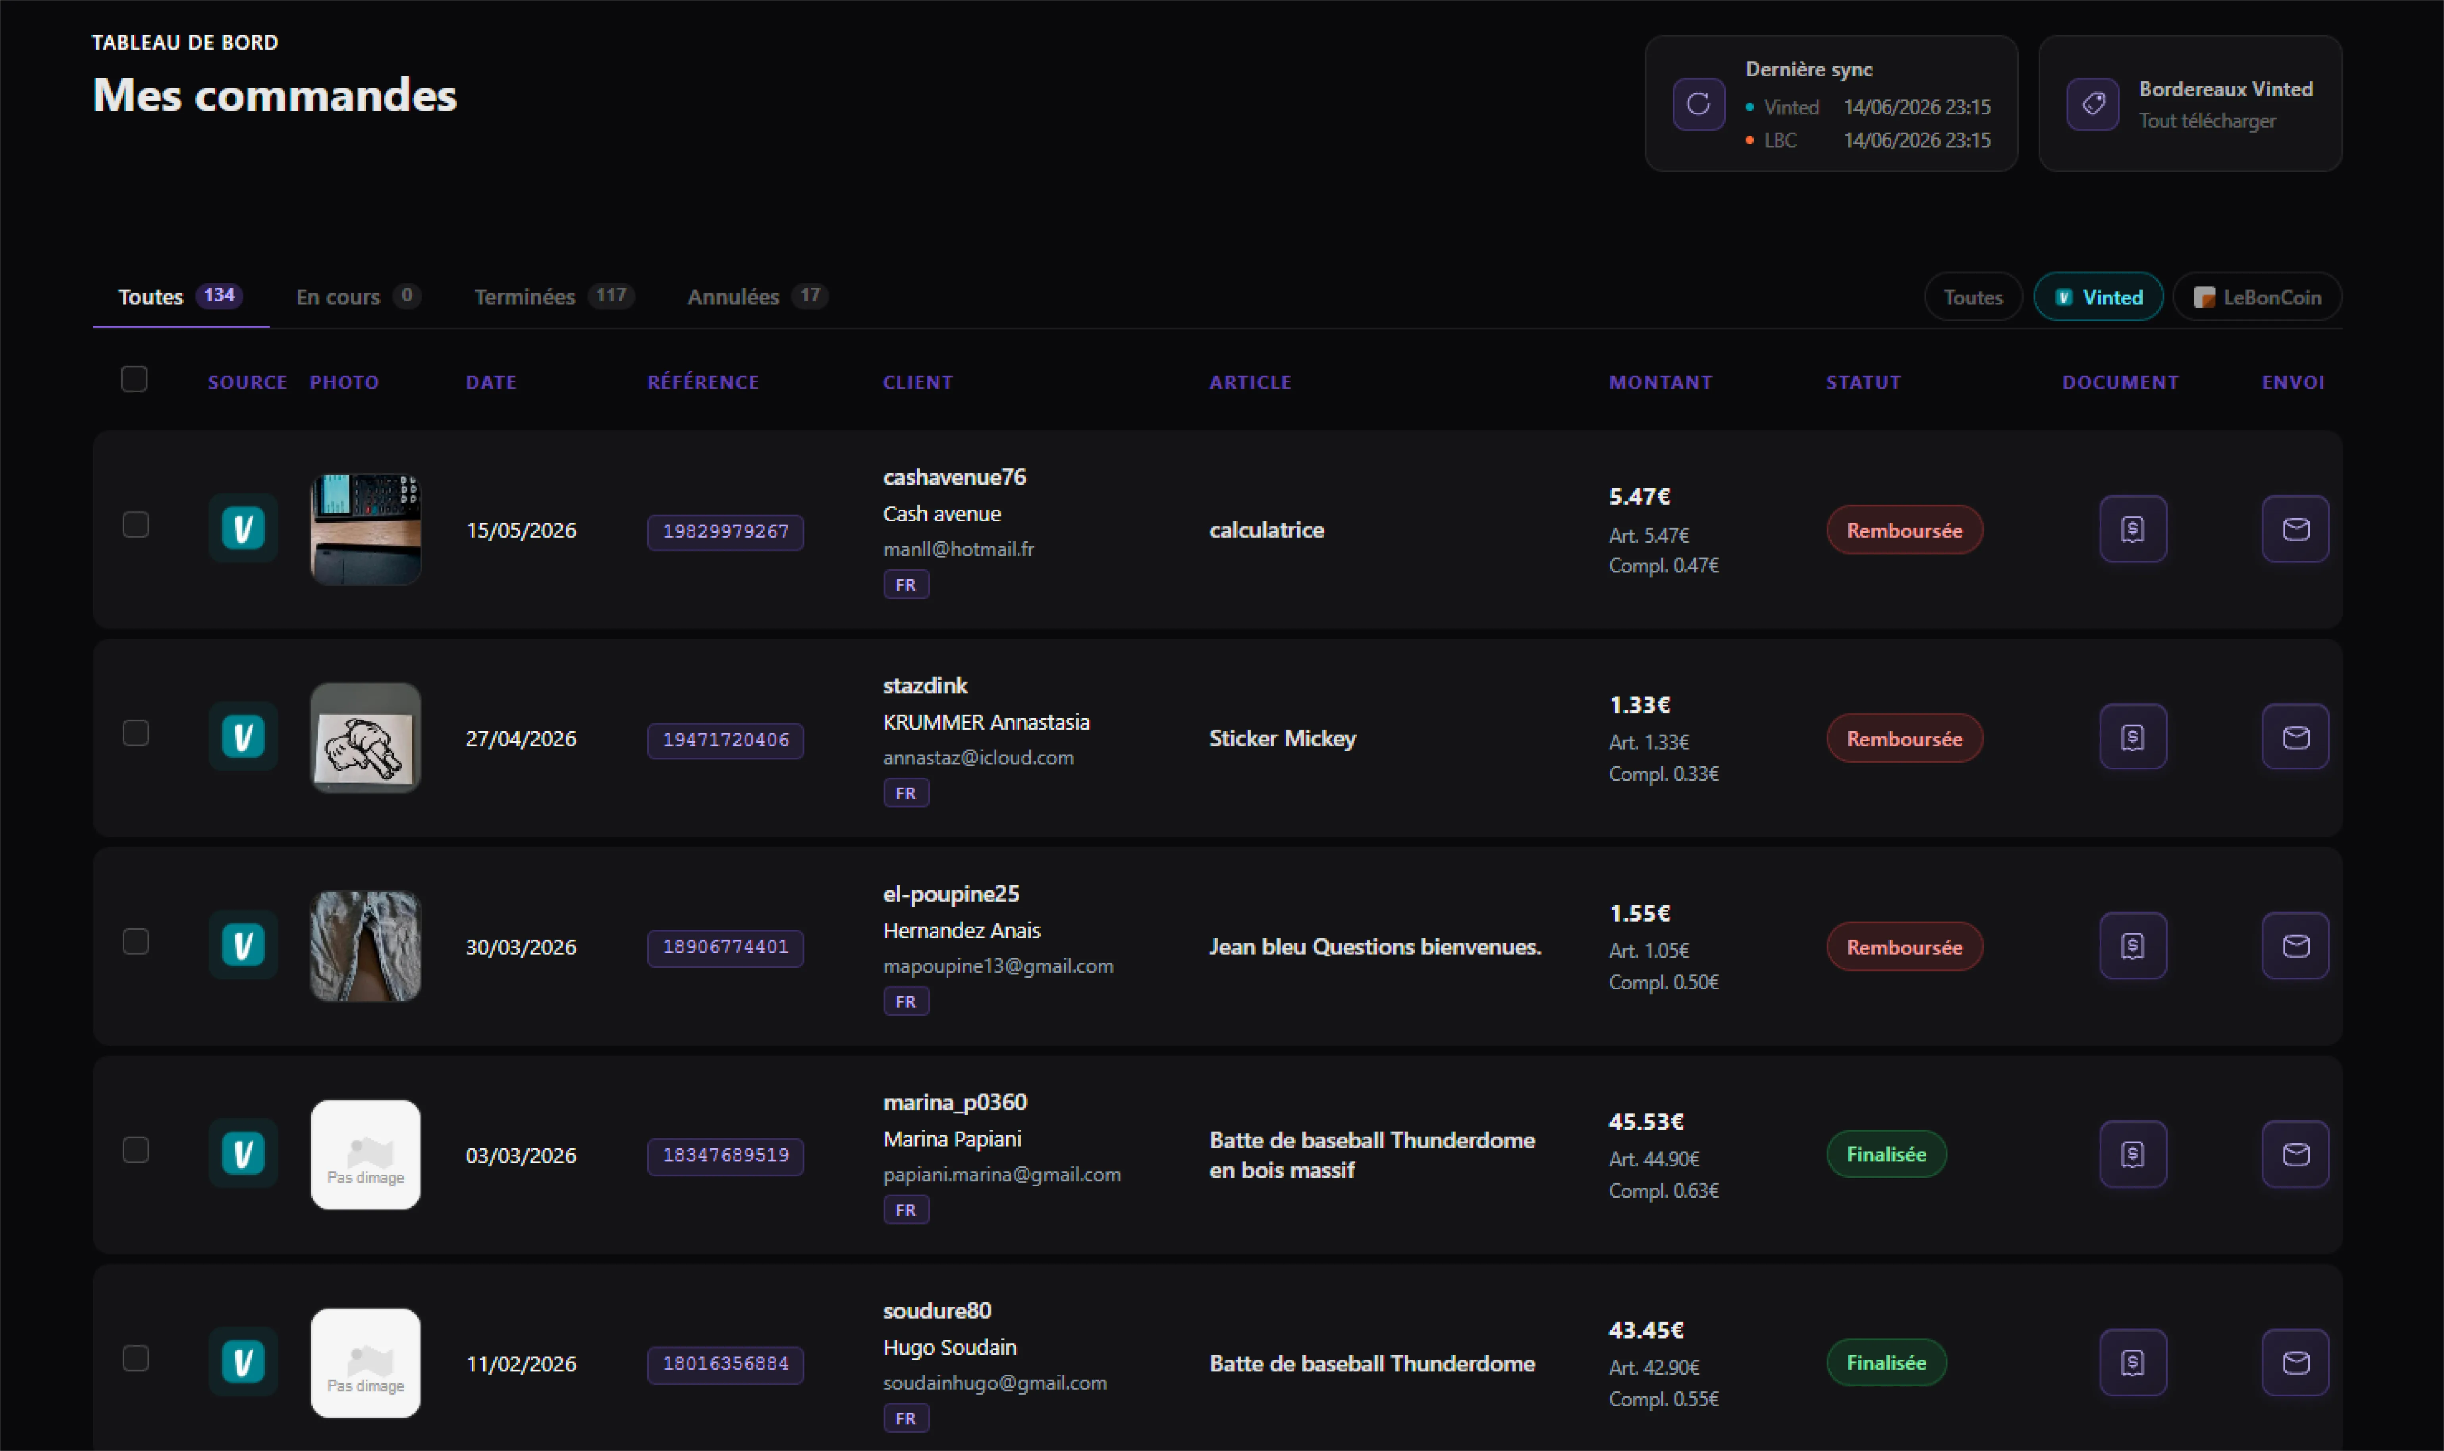
Task: Select the Vinted source filter pill
Action: 2099,297
